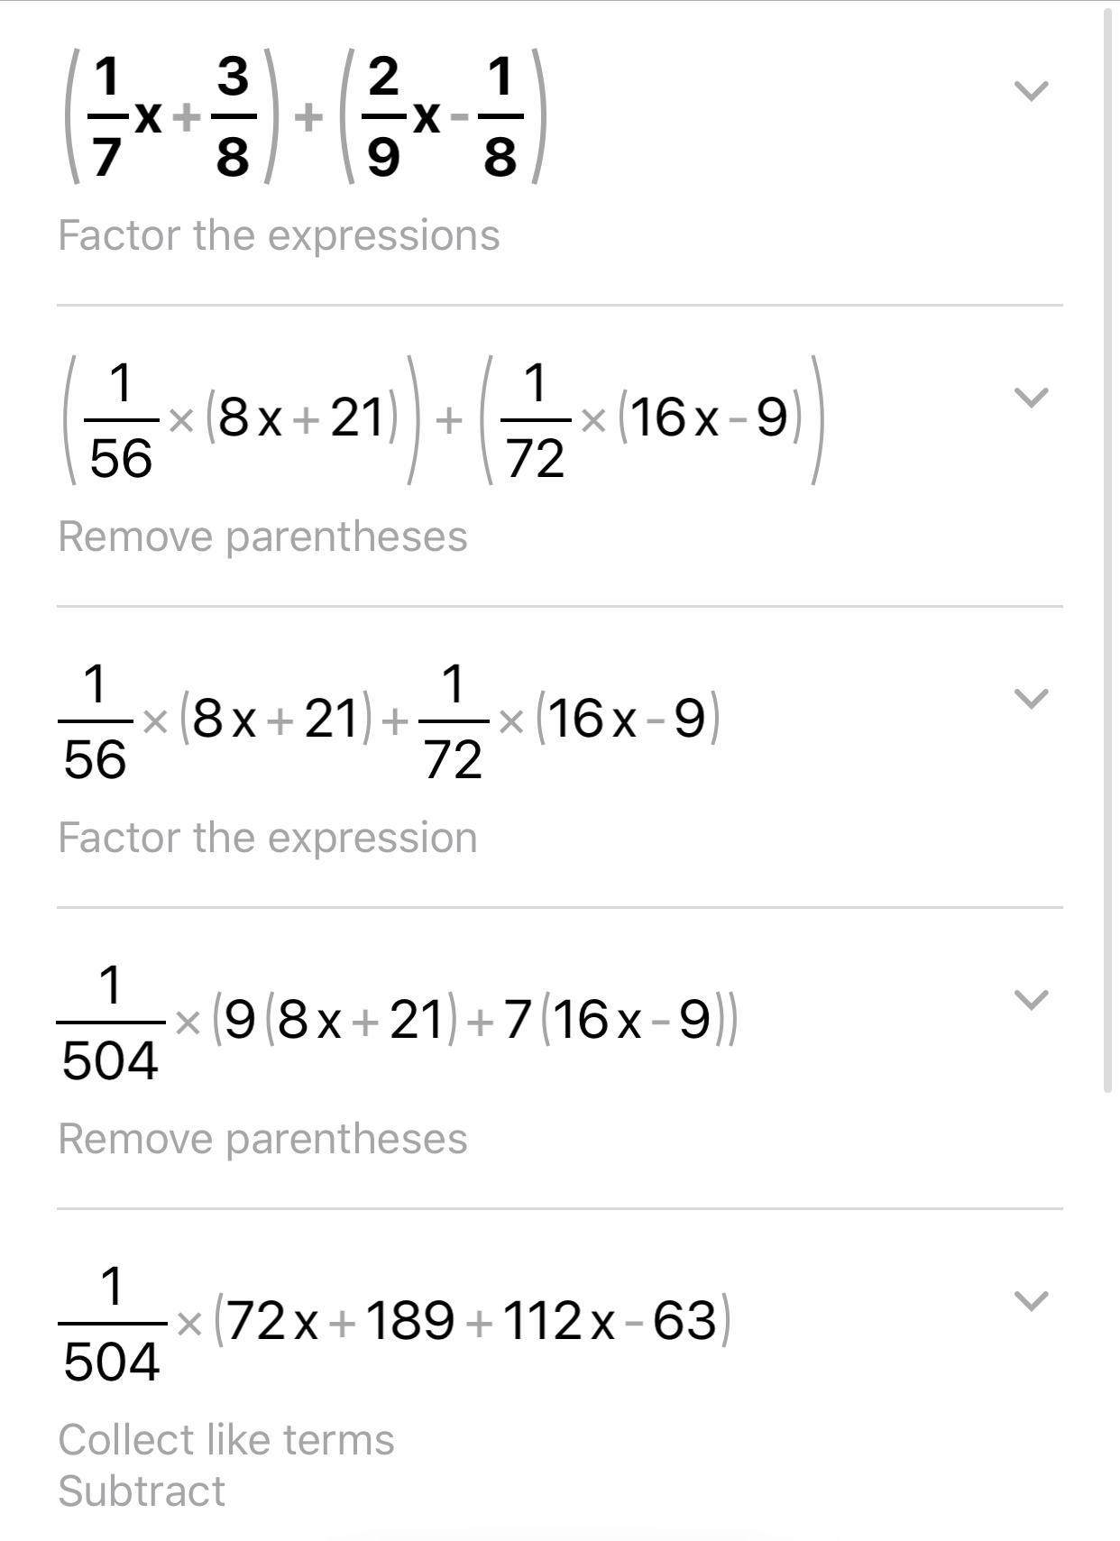Tap the 'Subtract' step description

pos(142,1491)
